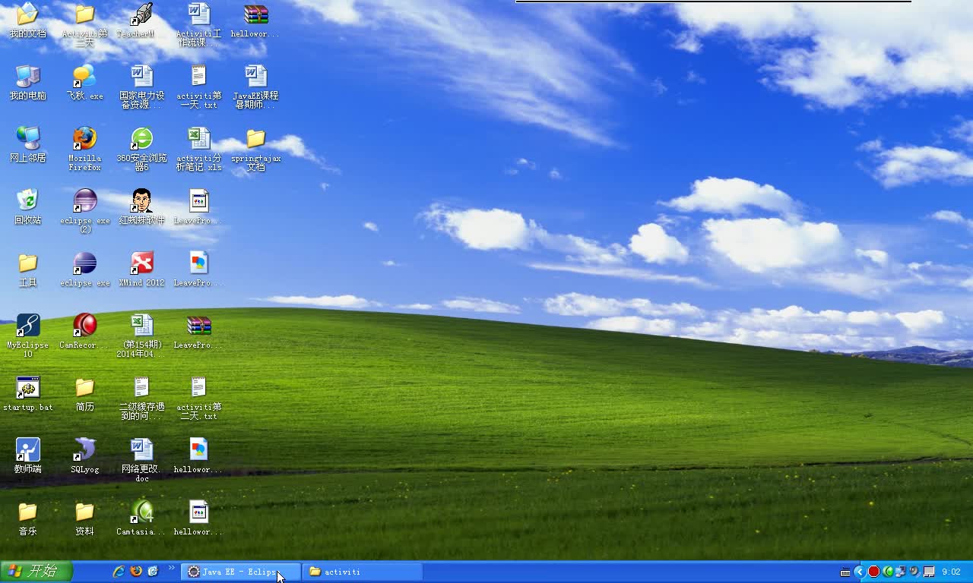The width and height of the screenshot is (973, 583).
Task: Select the XMind 2012 shortcut
Action: (141, 269)
